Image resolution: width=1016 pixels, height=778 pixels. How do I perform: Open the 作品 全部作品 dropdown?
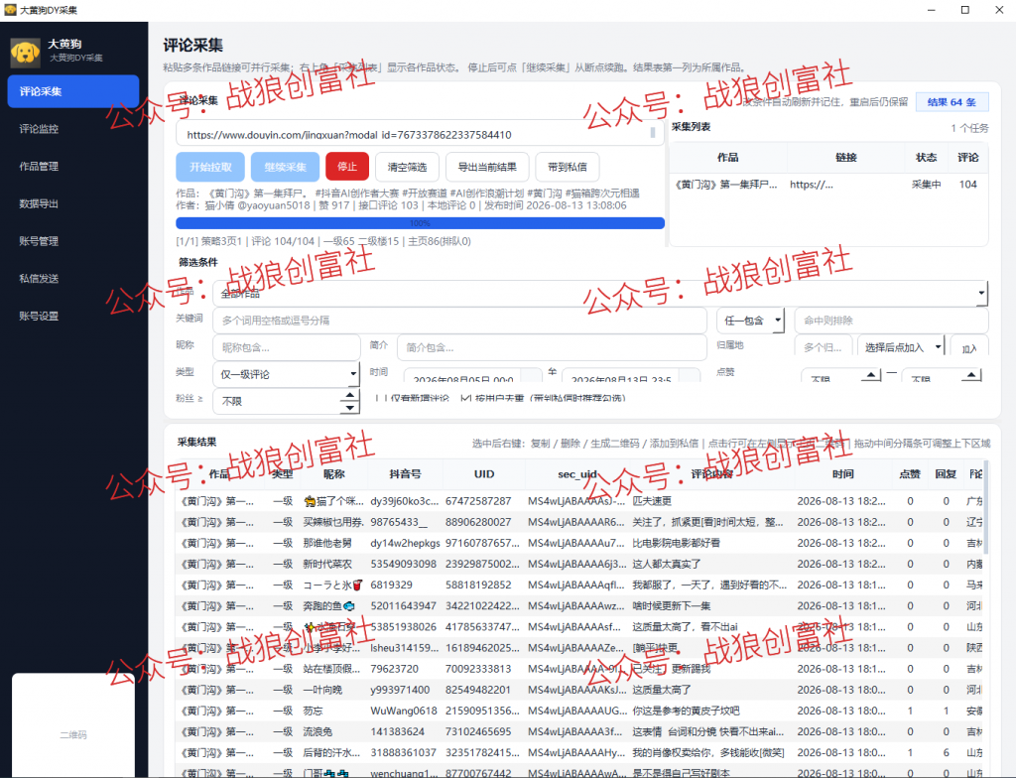[599, 293]
